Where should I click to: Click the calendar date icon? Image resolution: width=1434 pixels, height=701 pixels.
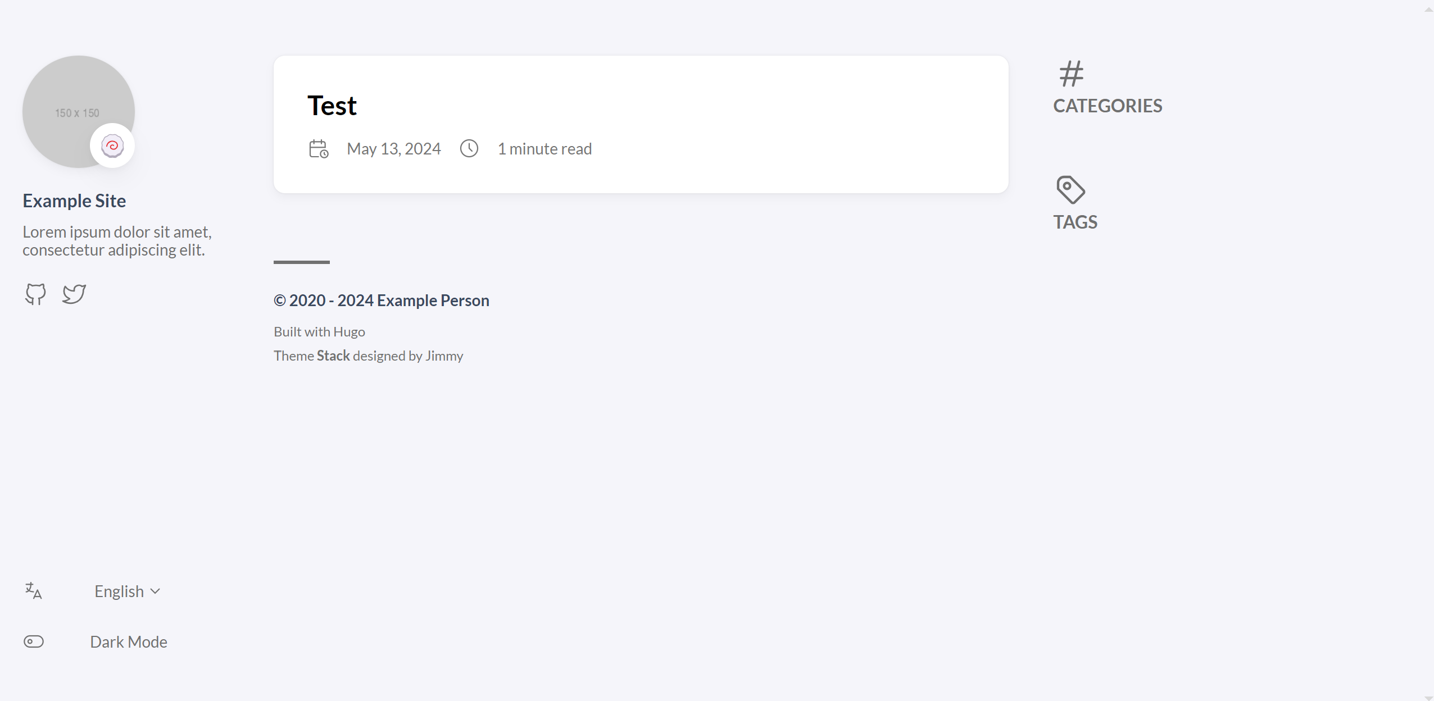319,149
